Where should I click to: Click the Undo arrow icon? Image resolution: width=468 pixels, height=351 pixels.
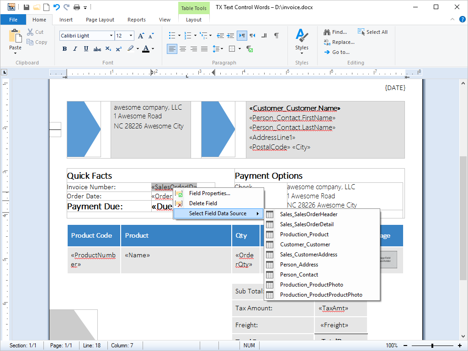click(x=57, y=7)
